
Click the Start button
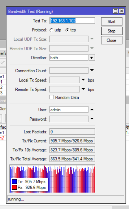(x=112, y=21)
